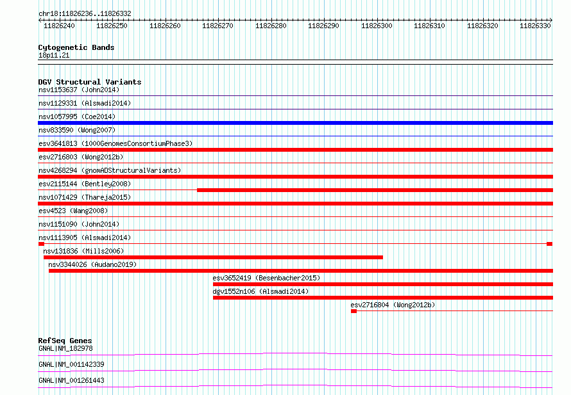
Task: Open variant esv2115144 (Bentley2008) label
Action: [85, 184]
